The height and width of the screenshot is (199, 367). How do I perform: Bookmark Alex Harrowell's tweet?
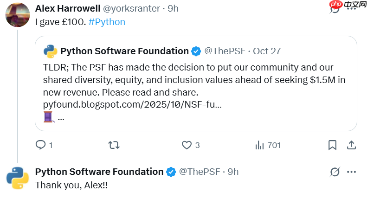click(332, 145)
